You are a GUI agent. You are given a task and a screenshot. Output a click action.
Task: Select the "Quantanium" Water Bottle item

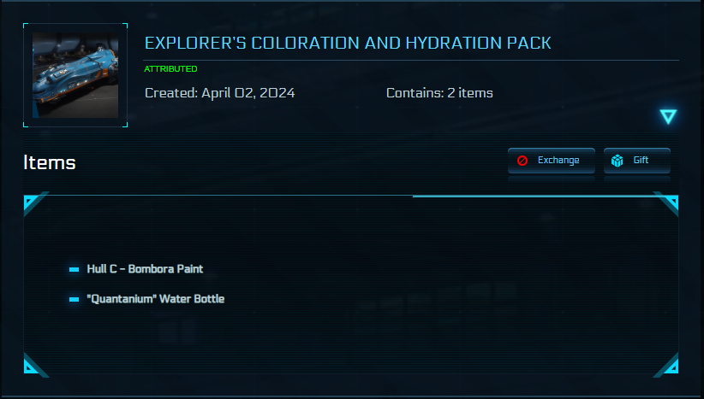(156, 299)
